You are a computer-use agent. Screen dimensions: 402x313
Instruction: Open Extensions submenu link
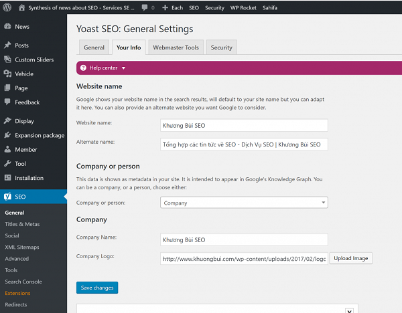pos(17,293)
